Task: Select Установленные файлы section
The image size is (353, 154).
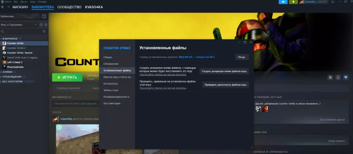Action: (117, 71)
